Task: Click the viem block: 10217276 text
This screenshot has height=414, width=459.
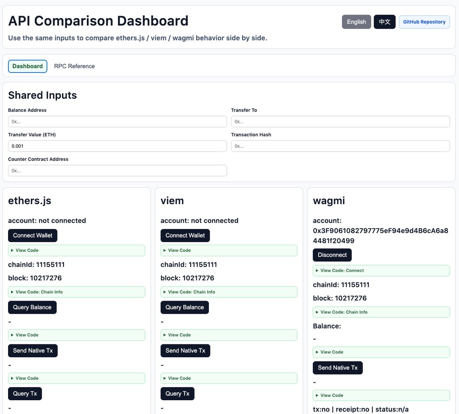Action: pos(187,278)
